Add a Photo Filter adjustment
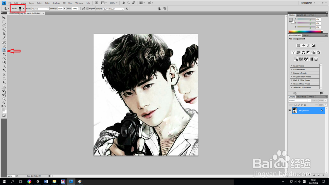Viewport: 329px width, 185px height. (314, 52)
